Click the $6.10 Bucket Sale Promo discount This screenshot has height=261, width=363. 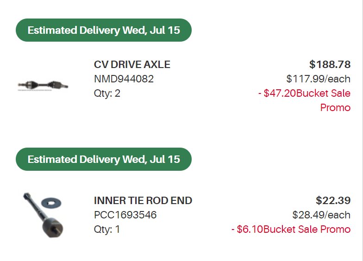coord(291,230)
